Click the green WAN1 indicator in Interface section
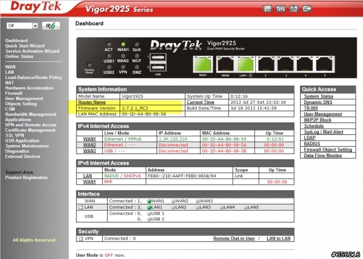This screenshot has width=363, height=259. (149, 201)
